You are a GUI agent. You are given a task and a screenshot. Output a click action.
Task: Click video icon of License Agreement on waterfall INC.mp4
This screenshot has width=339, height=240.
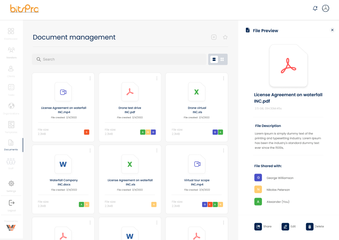click(x=63, y=92)
